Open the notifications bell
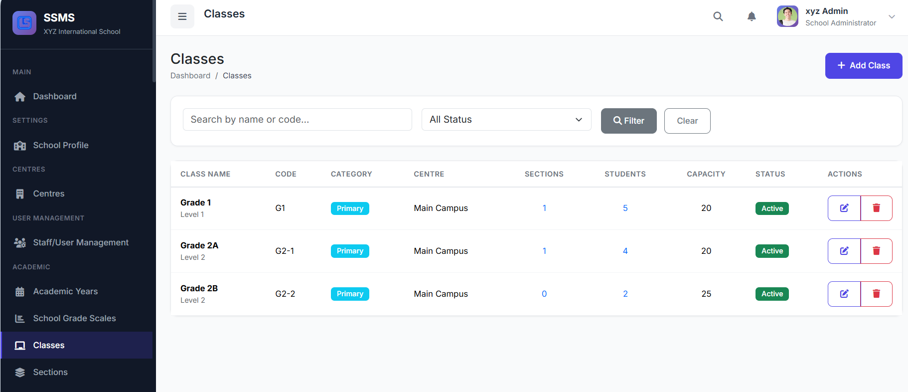Viewport: 908px width, 392px height. 752,16
